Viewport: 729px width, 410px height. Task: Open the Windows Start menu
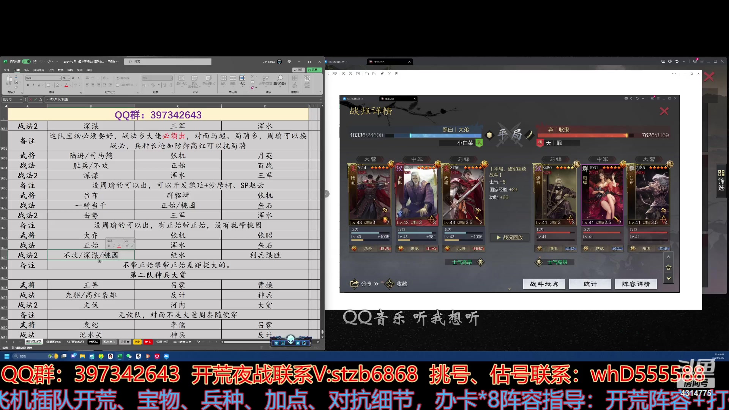point(6,356)
